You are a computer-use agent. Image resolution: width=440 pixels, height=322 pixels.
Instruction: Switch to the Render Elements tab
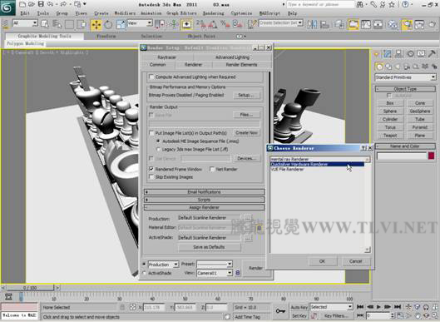coord(241,65)
